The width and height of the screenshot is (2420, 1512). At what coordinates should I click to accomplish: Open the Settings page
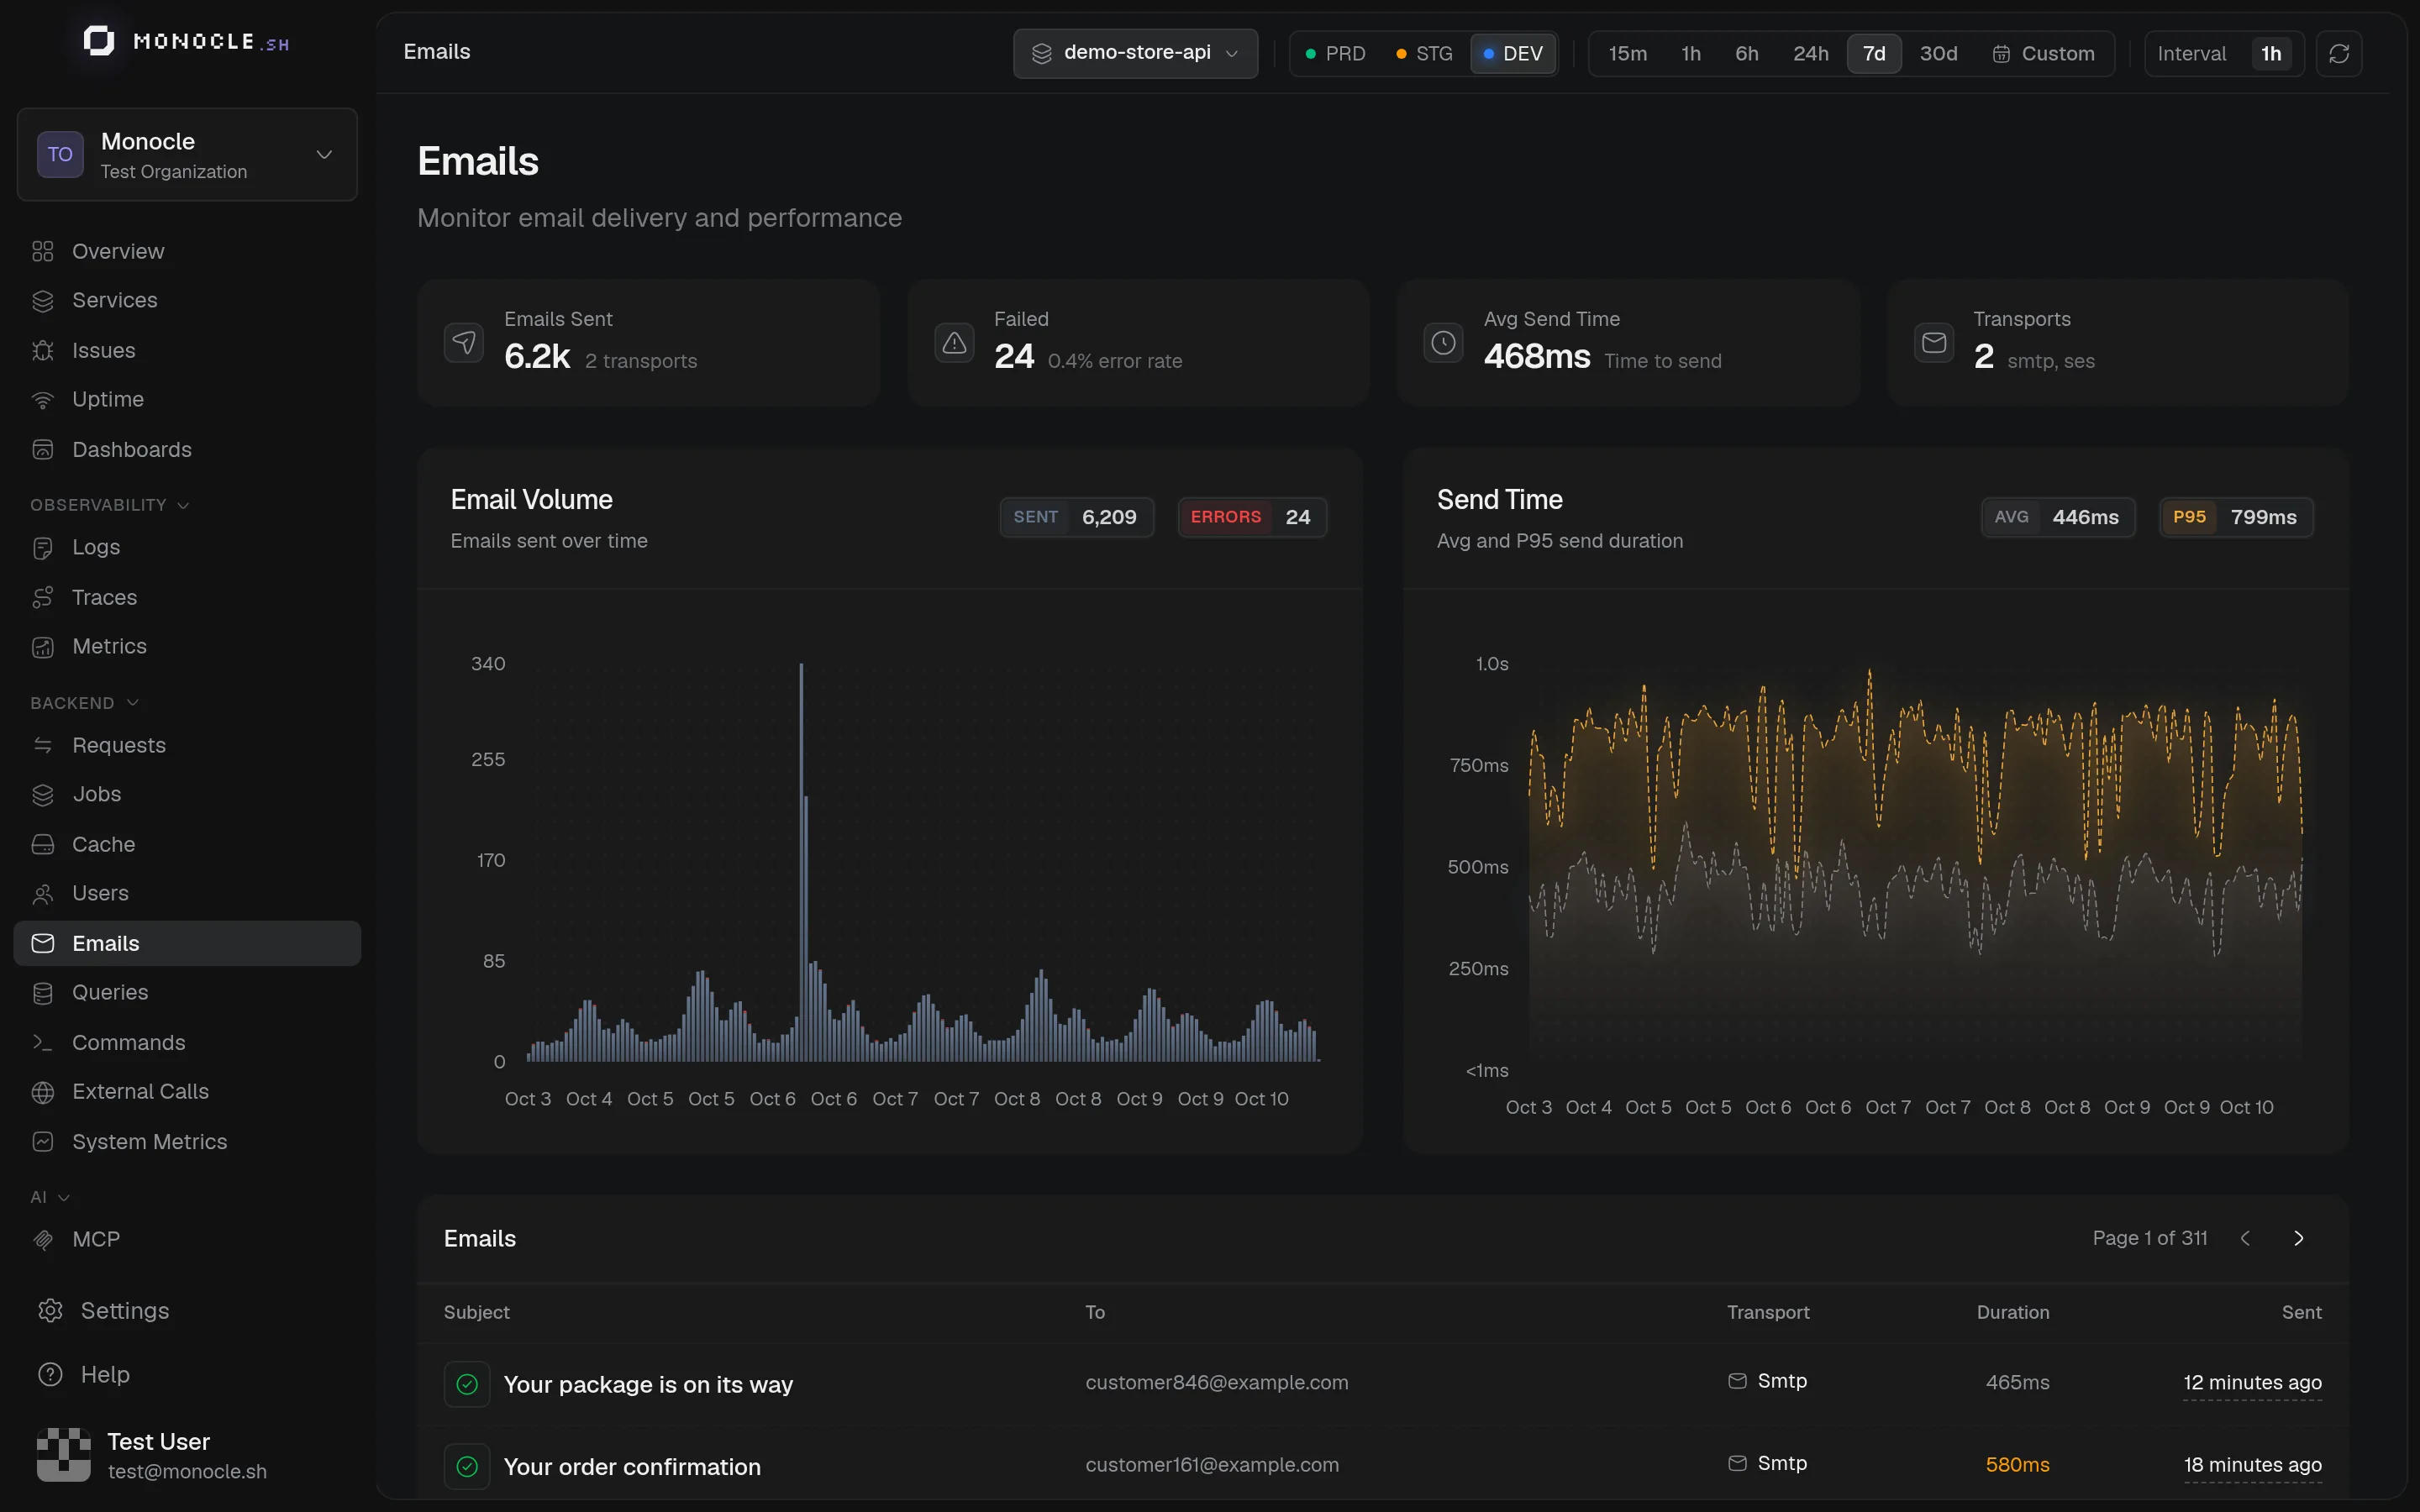point(187,1311)
